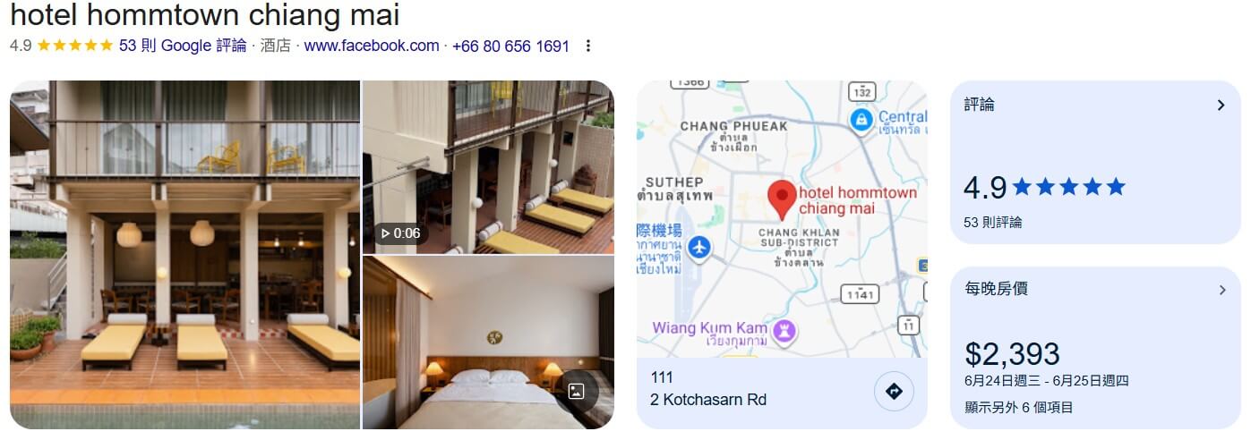Open the photo gallery icon on bedroom image
Image resolution: width=1251 pixels, height=440 pixels.
click(577, 391)
